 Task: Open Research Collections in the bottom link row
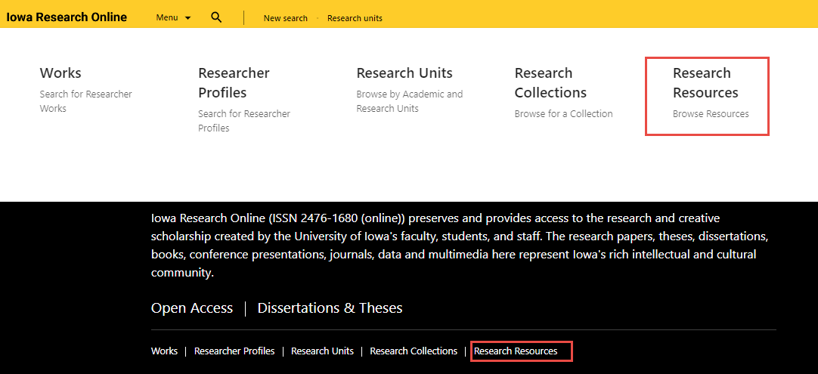coord(414,351)
